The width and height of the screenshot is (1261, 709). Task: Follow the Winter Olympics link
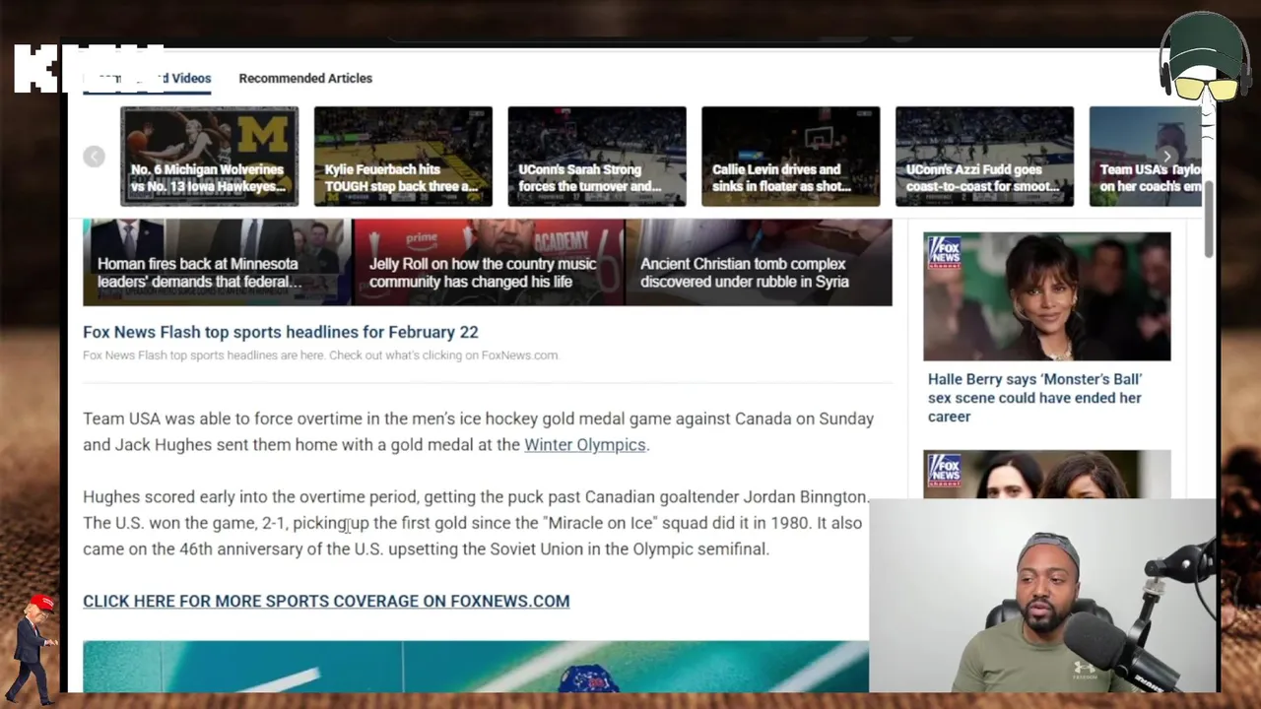click(x=584, y=444)
